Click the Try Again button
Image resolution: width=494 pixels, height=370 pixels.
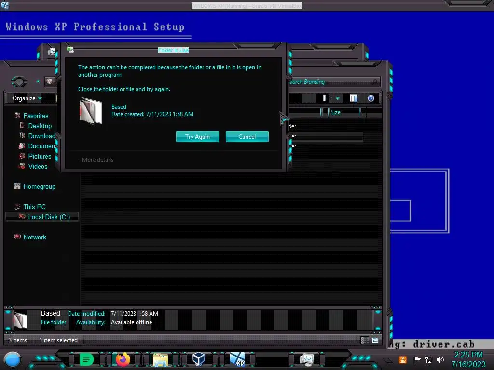tap(197, 136)
